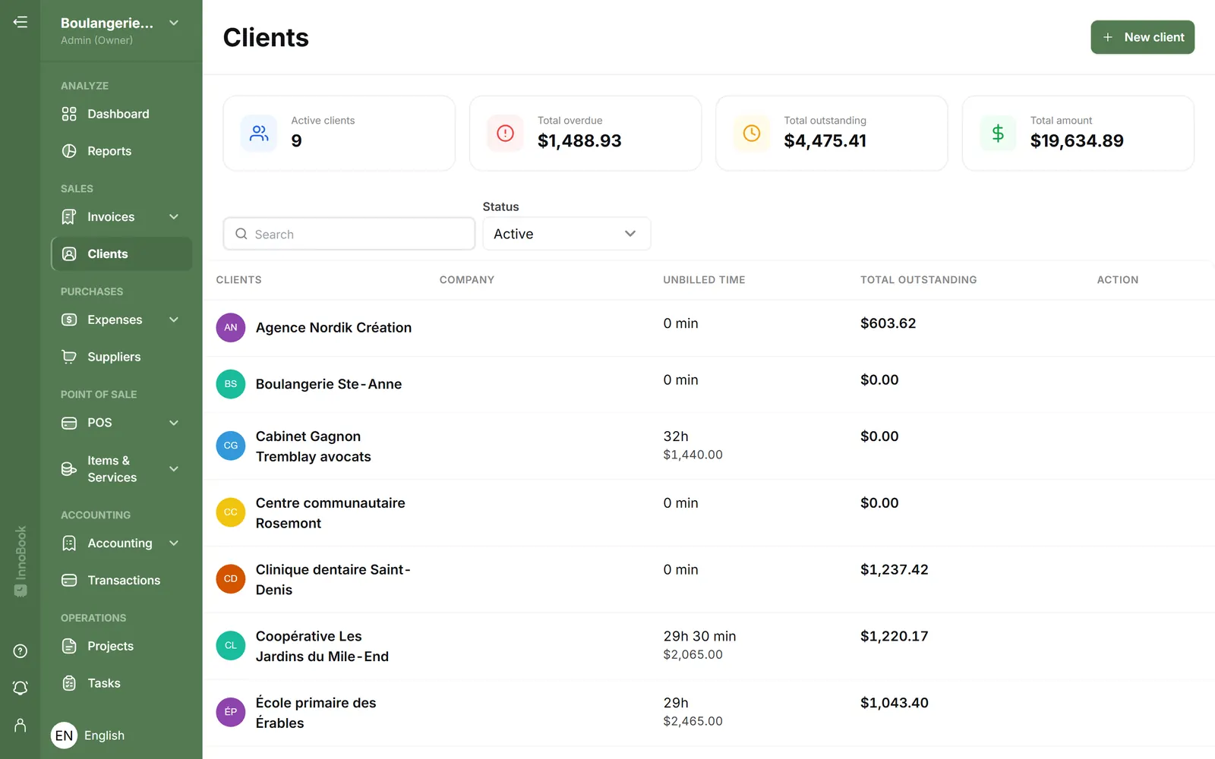Open the user profile icon in the rail
The image size is (1215, 759).
click(x=21, y=726)
